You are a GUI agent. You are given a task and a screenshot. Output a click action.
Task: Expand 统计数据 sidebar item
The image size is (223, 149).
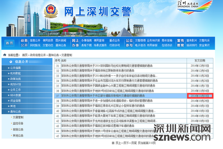16,95
